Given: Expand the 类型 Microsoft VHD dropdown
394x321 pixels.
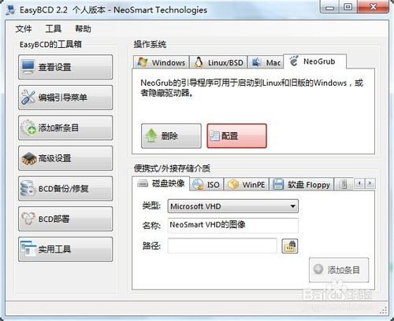Looking at the screenshot, I should 233,206.
